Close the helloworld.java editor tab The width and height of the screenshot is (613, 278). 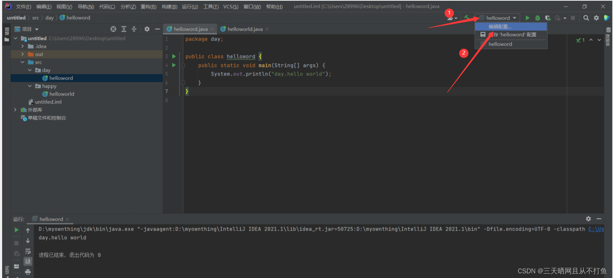click(267, 29)
